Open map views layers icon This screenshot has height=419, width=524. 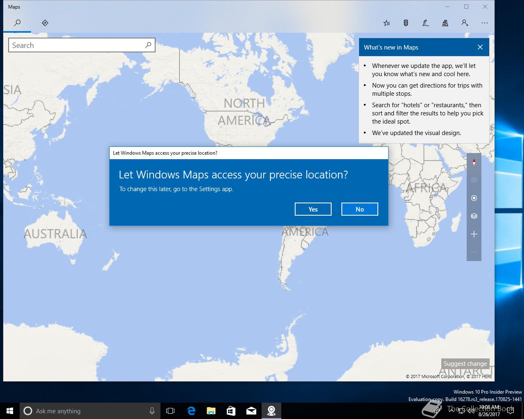tap(474, 216)
